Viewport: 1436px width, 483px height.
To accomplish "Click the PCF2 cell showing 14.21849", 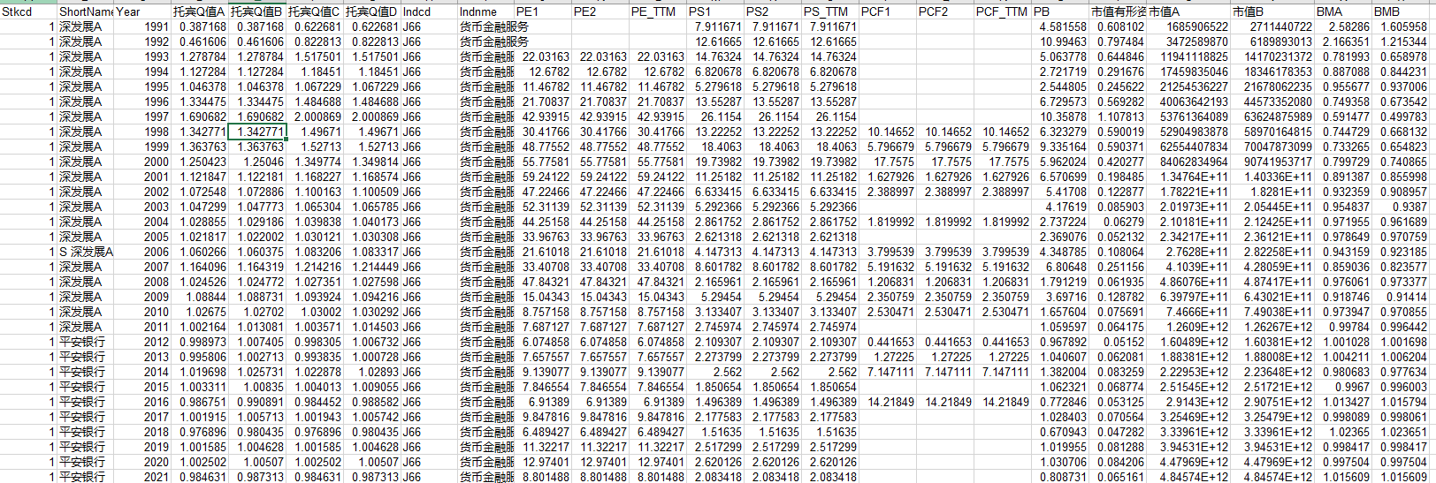I will point(945,402).
